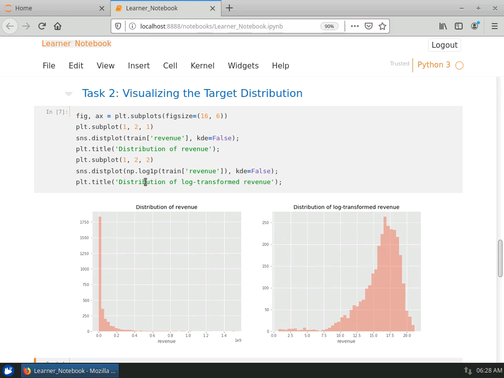Click the In [7] cell prompt

pyautogui.click(x=57, y=112)
